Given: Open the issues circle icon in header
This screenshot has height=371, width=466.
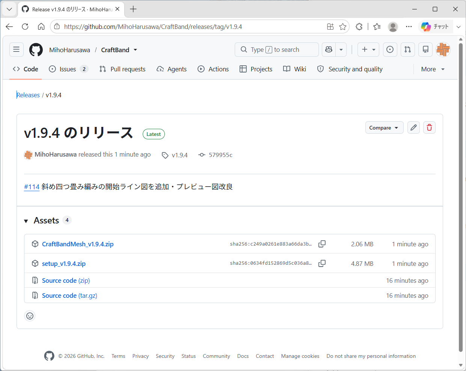Looking at the screenshot, I should pyautogui.click(x=390, y=50).
